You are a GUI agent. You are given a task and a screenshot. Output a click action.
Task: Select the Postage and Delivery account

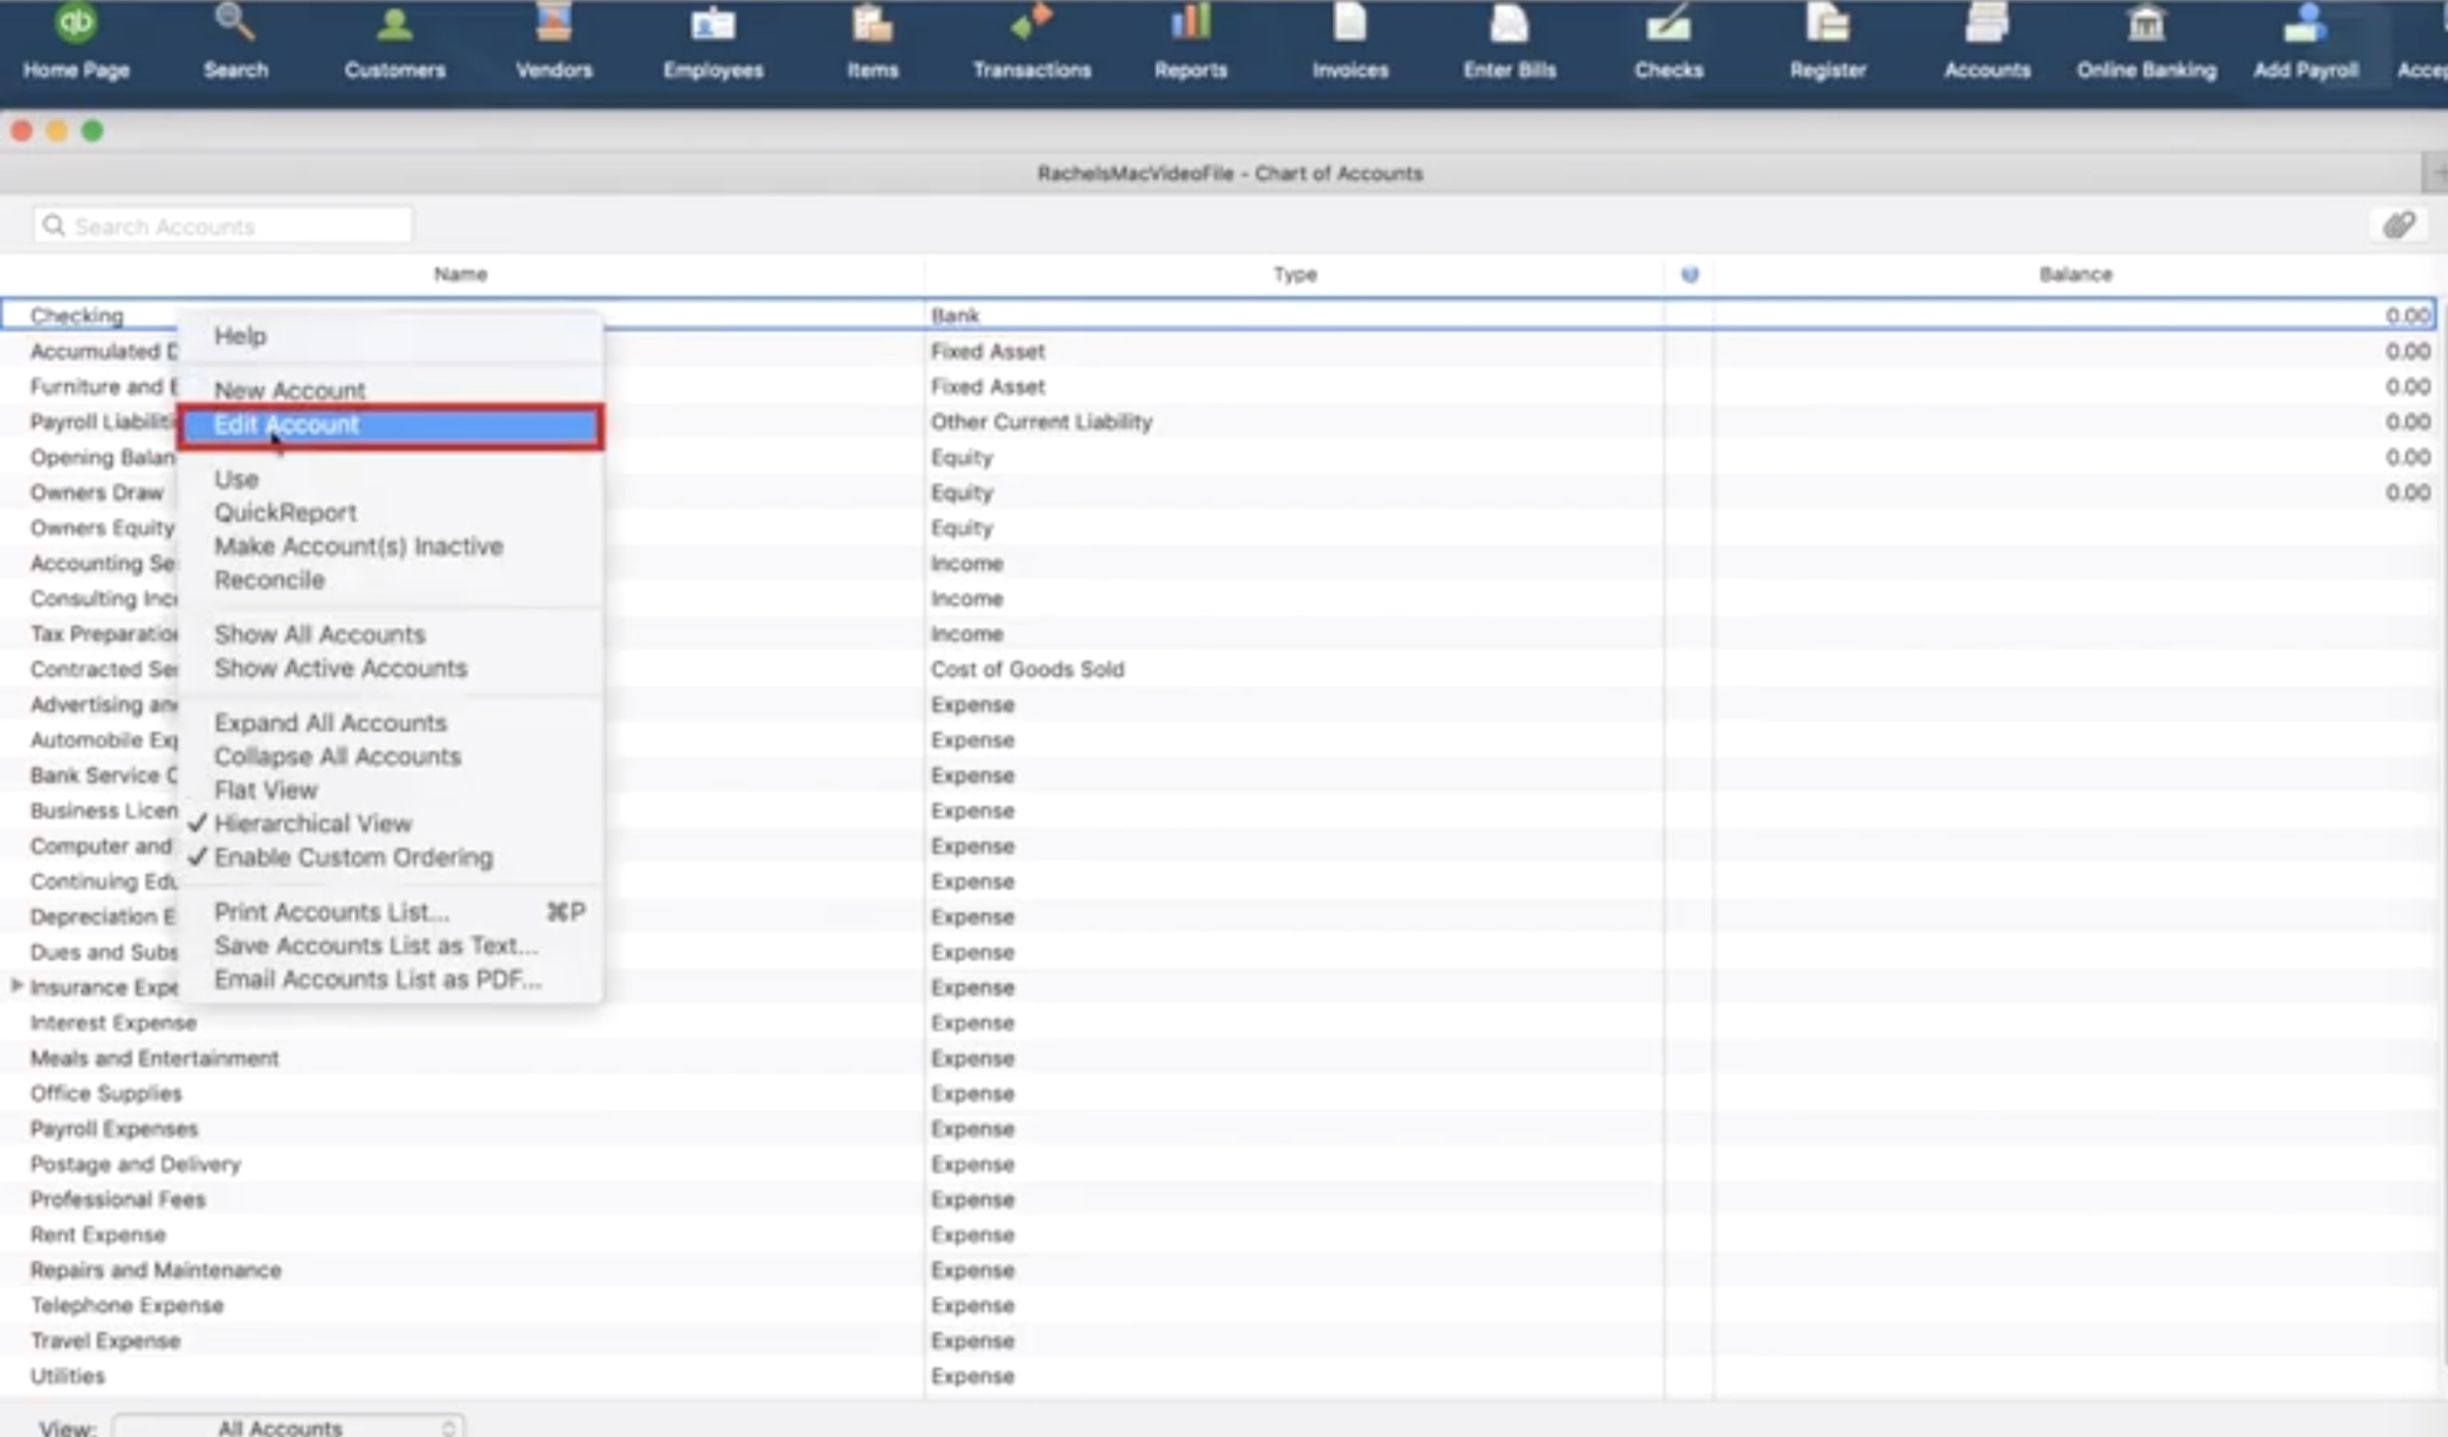(135, 1164)
